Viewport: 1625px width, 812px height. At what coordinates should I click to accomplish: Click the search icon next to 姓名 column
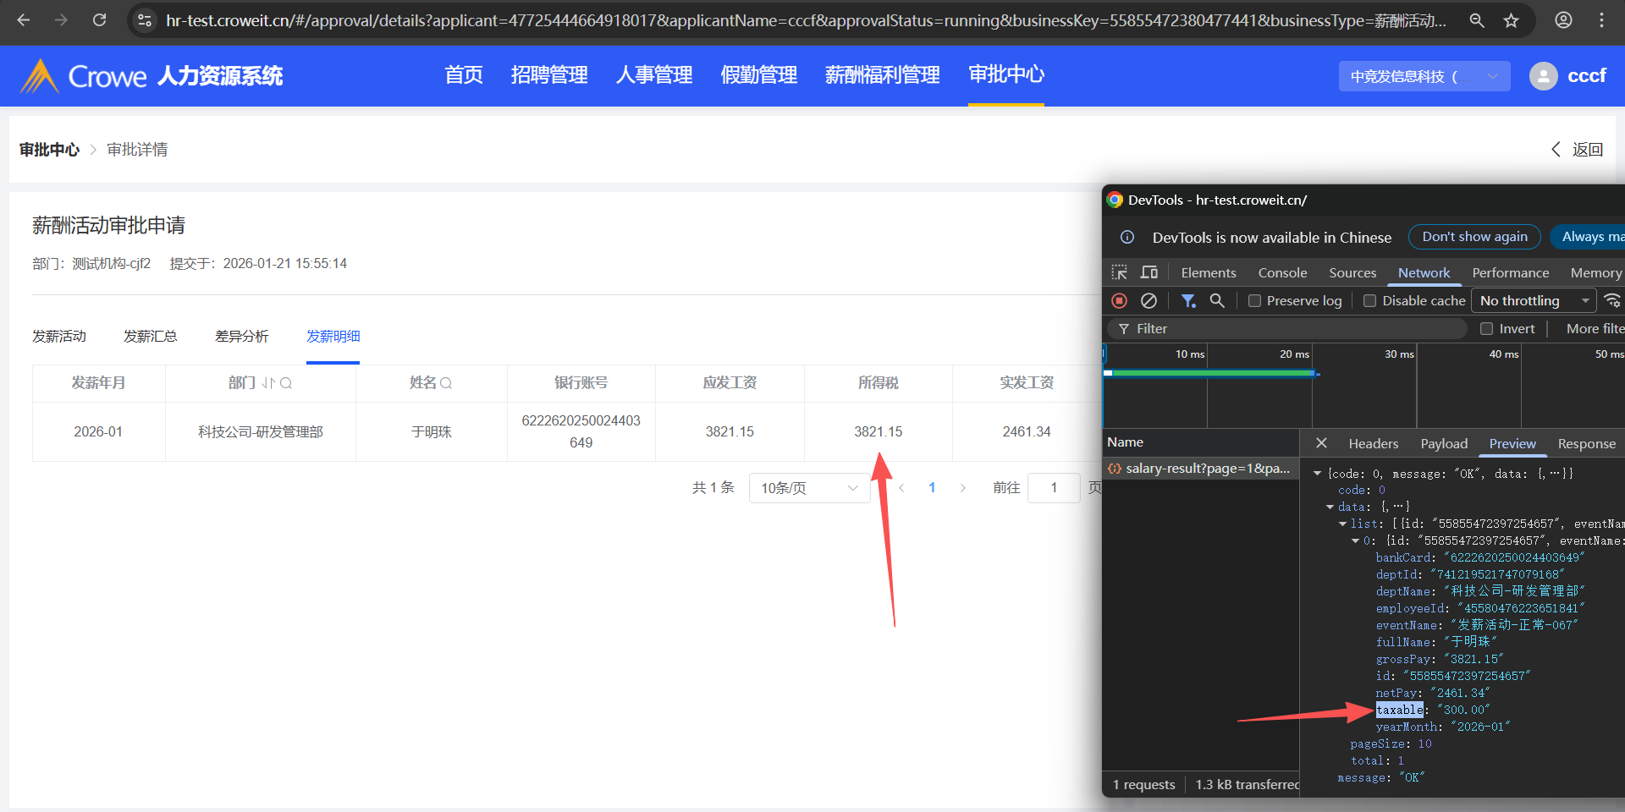[446, 383]
